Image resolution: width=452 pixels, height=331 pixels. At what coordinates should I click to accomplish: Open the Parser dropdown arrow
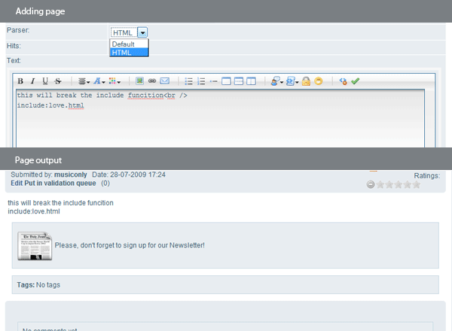tap(142, 32)
